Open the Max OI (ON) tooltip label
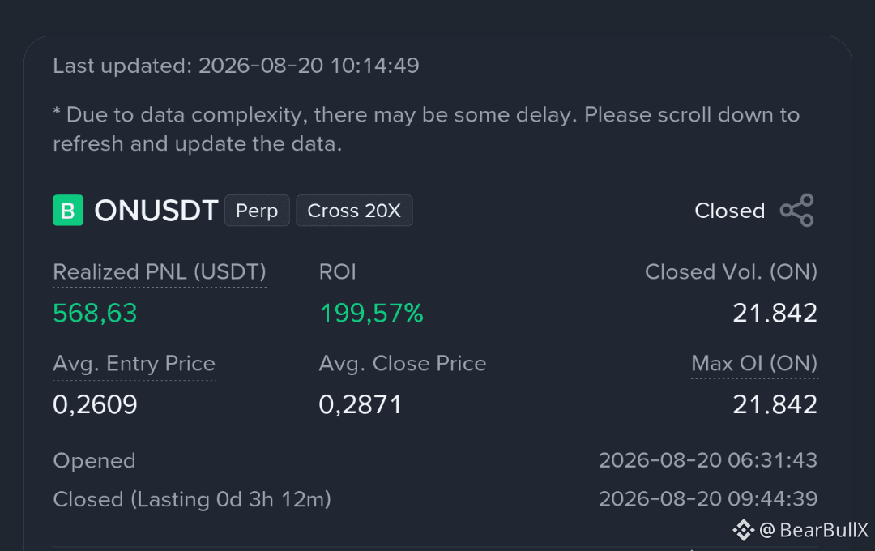875x551 pixels. [x=754, y=364]
